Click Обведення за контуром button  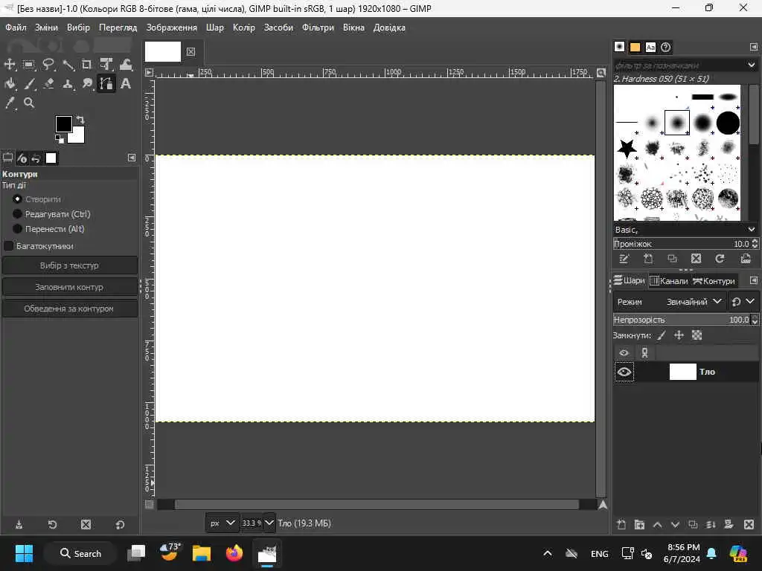69,309
